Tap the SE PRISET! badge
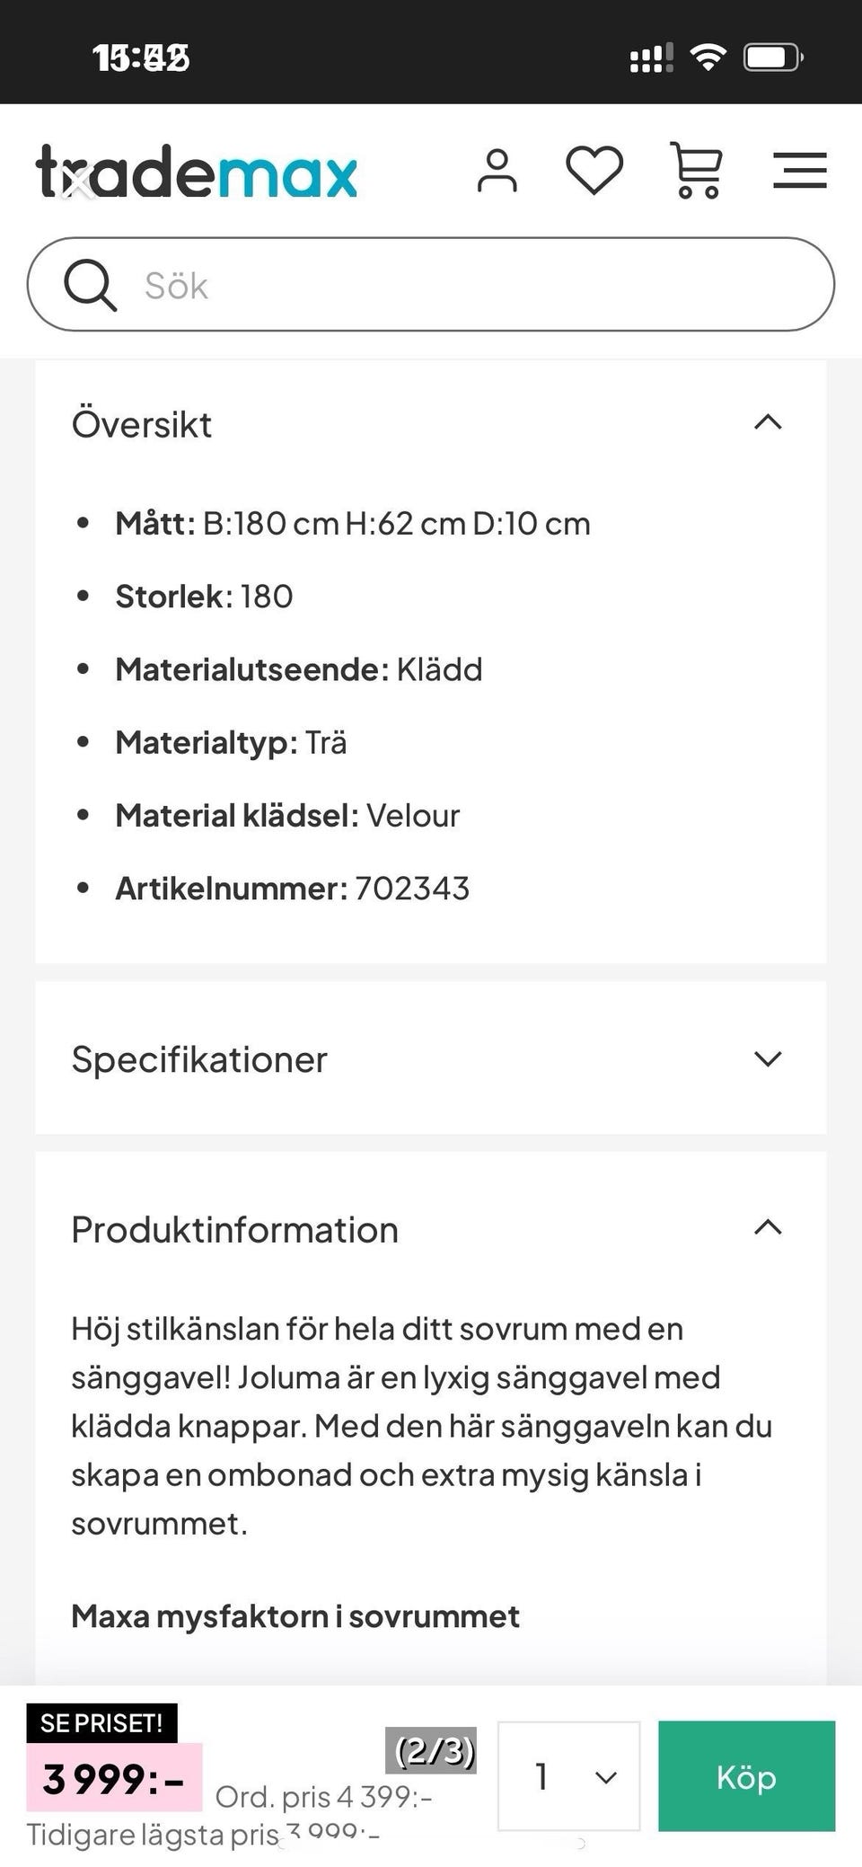The height and width of the screenshot is (1867, 862). point(101,1722)
